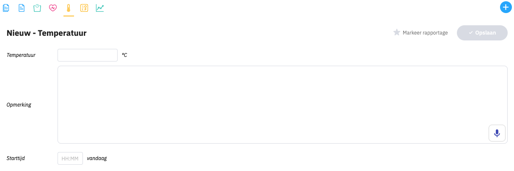Switch to the heart rate icon
This screenshot has height=171, width=514.
(x=53, y=8)
